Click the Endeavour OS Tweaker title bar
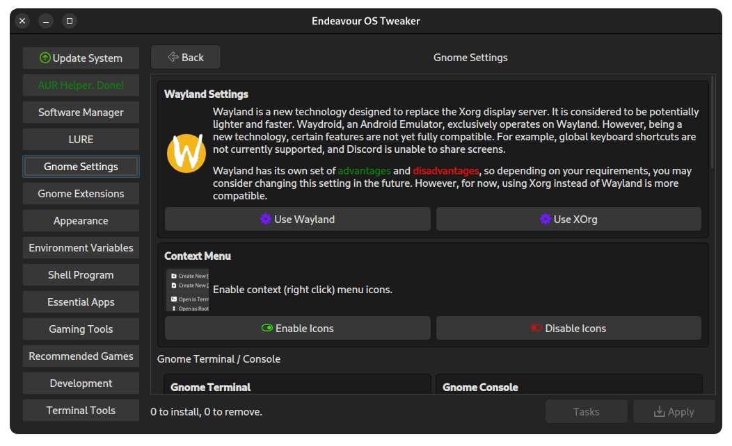The image size is (732, 446). coord(366,21)
